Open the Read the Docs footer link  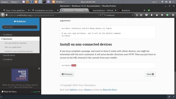[110, 90]
